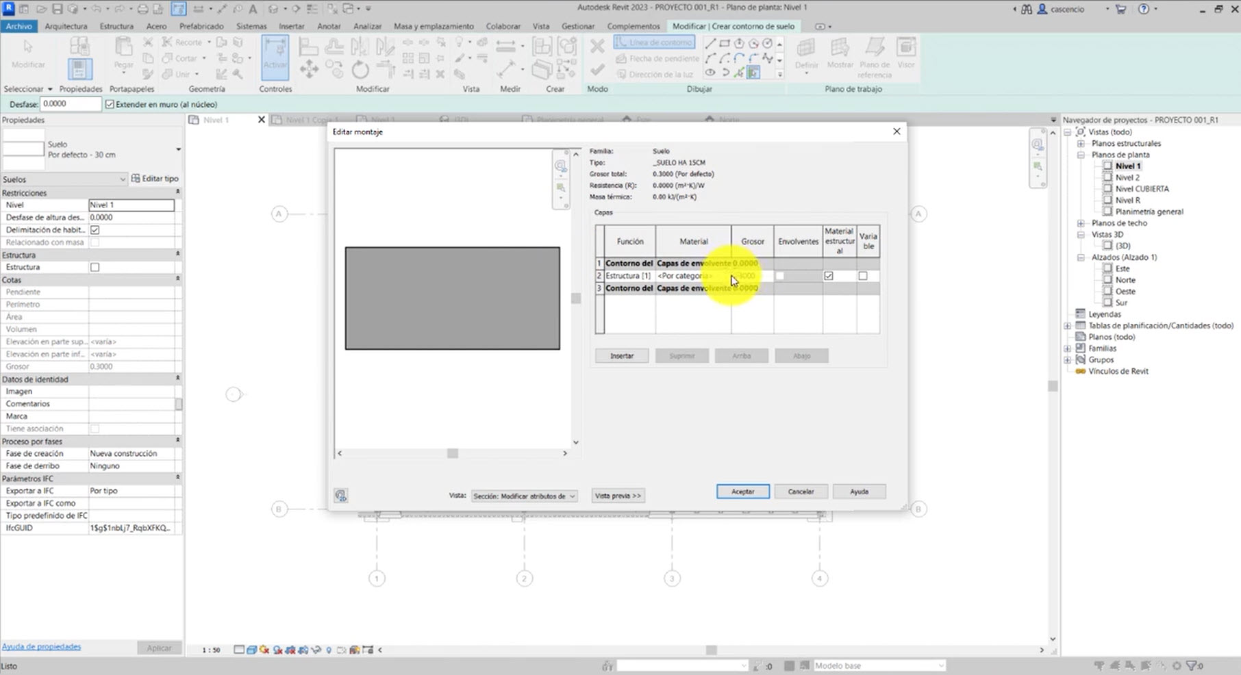This screenshot has width=1241, height=675.
Task: Click the Aceptar button
Action: [742, 492]
